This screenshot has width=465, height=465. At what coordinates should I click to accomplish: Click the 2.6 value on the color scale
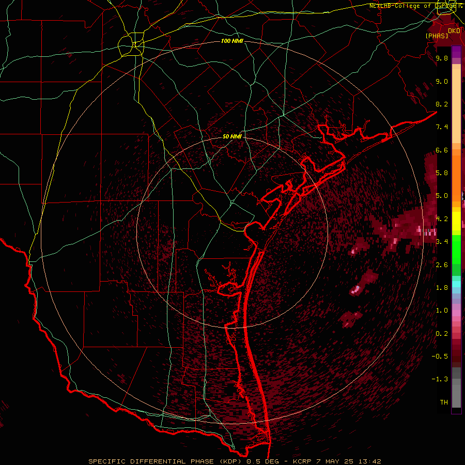pyautogui.click(x=442, y=265)
